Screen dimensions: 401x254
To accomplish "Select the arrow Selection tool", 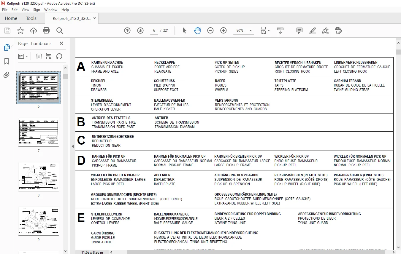I will 184,31.
